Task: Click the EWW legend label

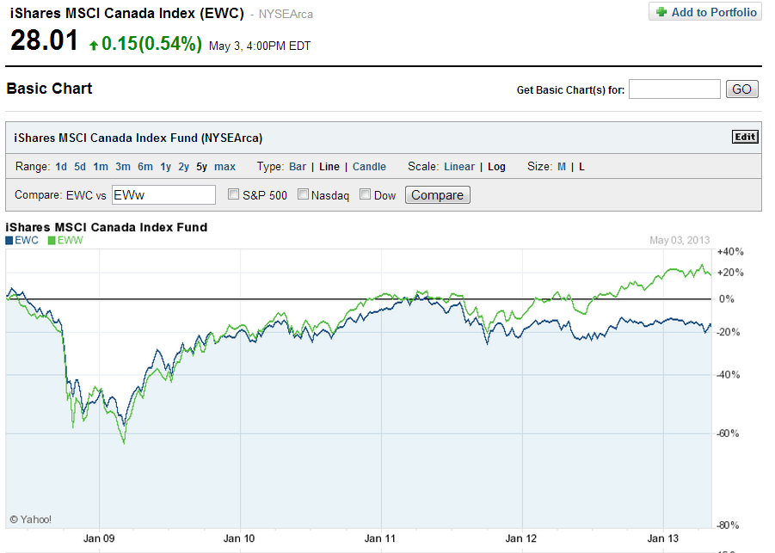Action: [71, 240]
